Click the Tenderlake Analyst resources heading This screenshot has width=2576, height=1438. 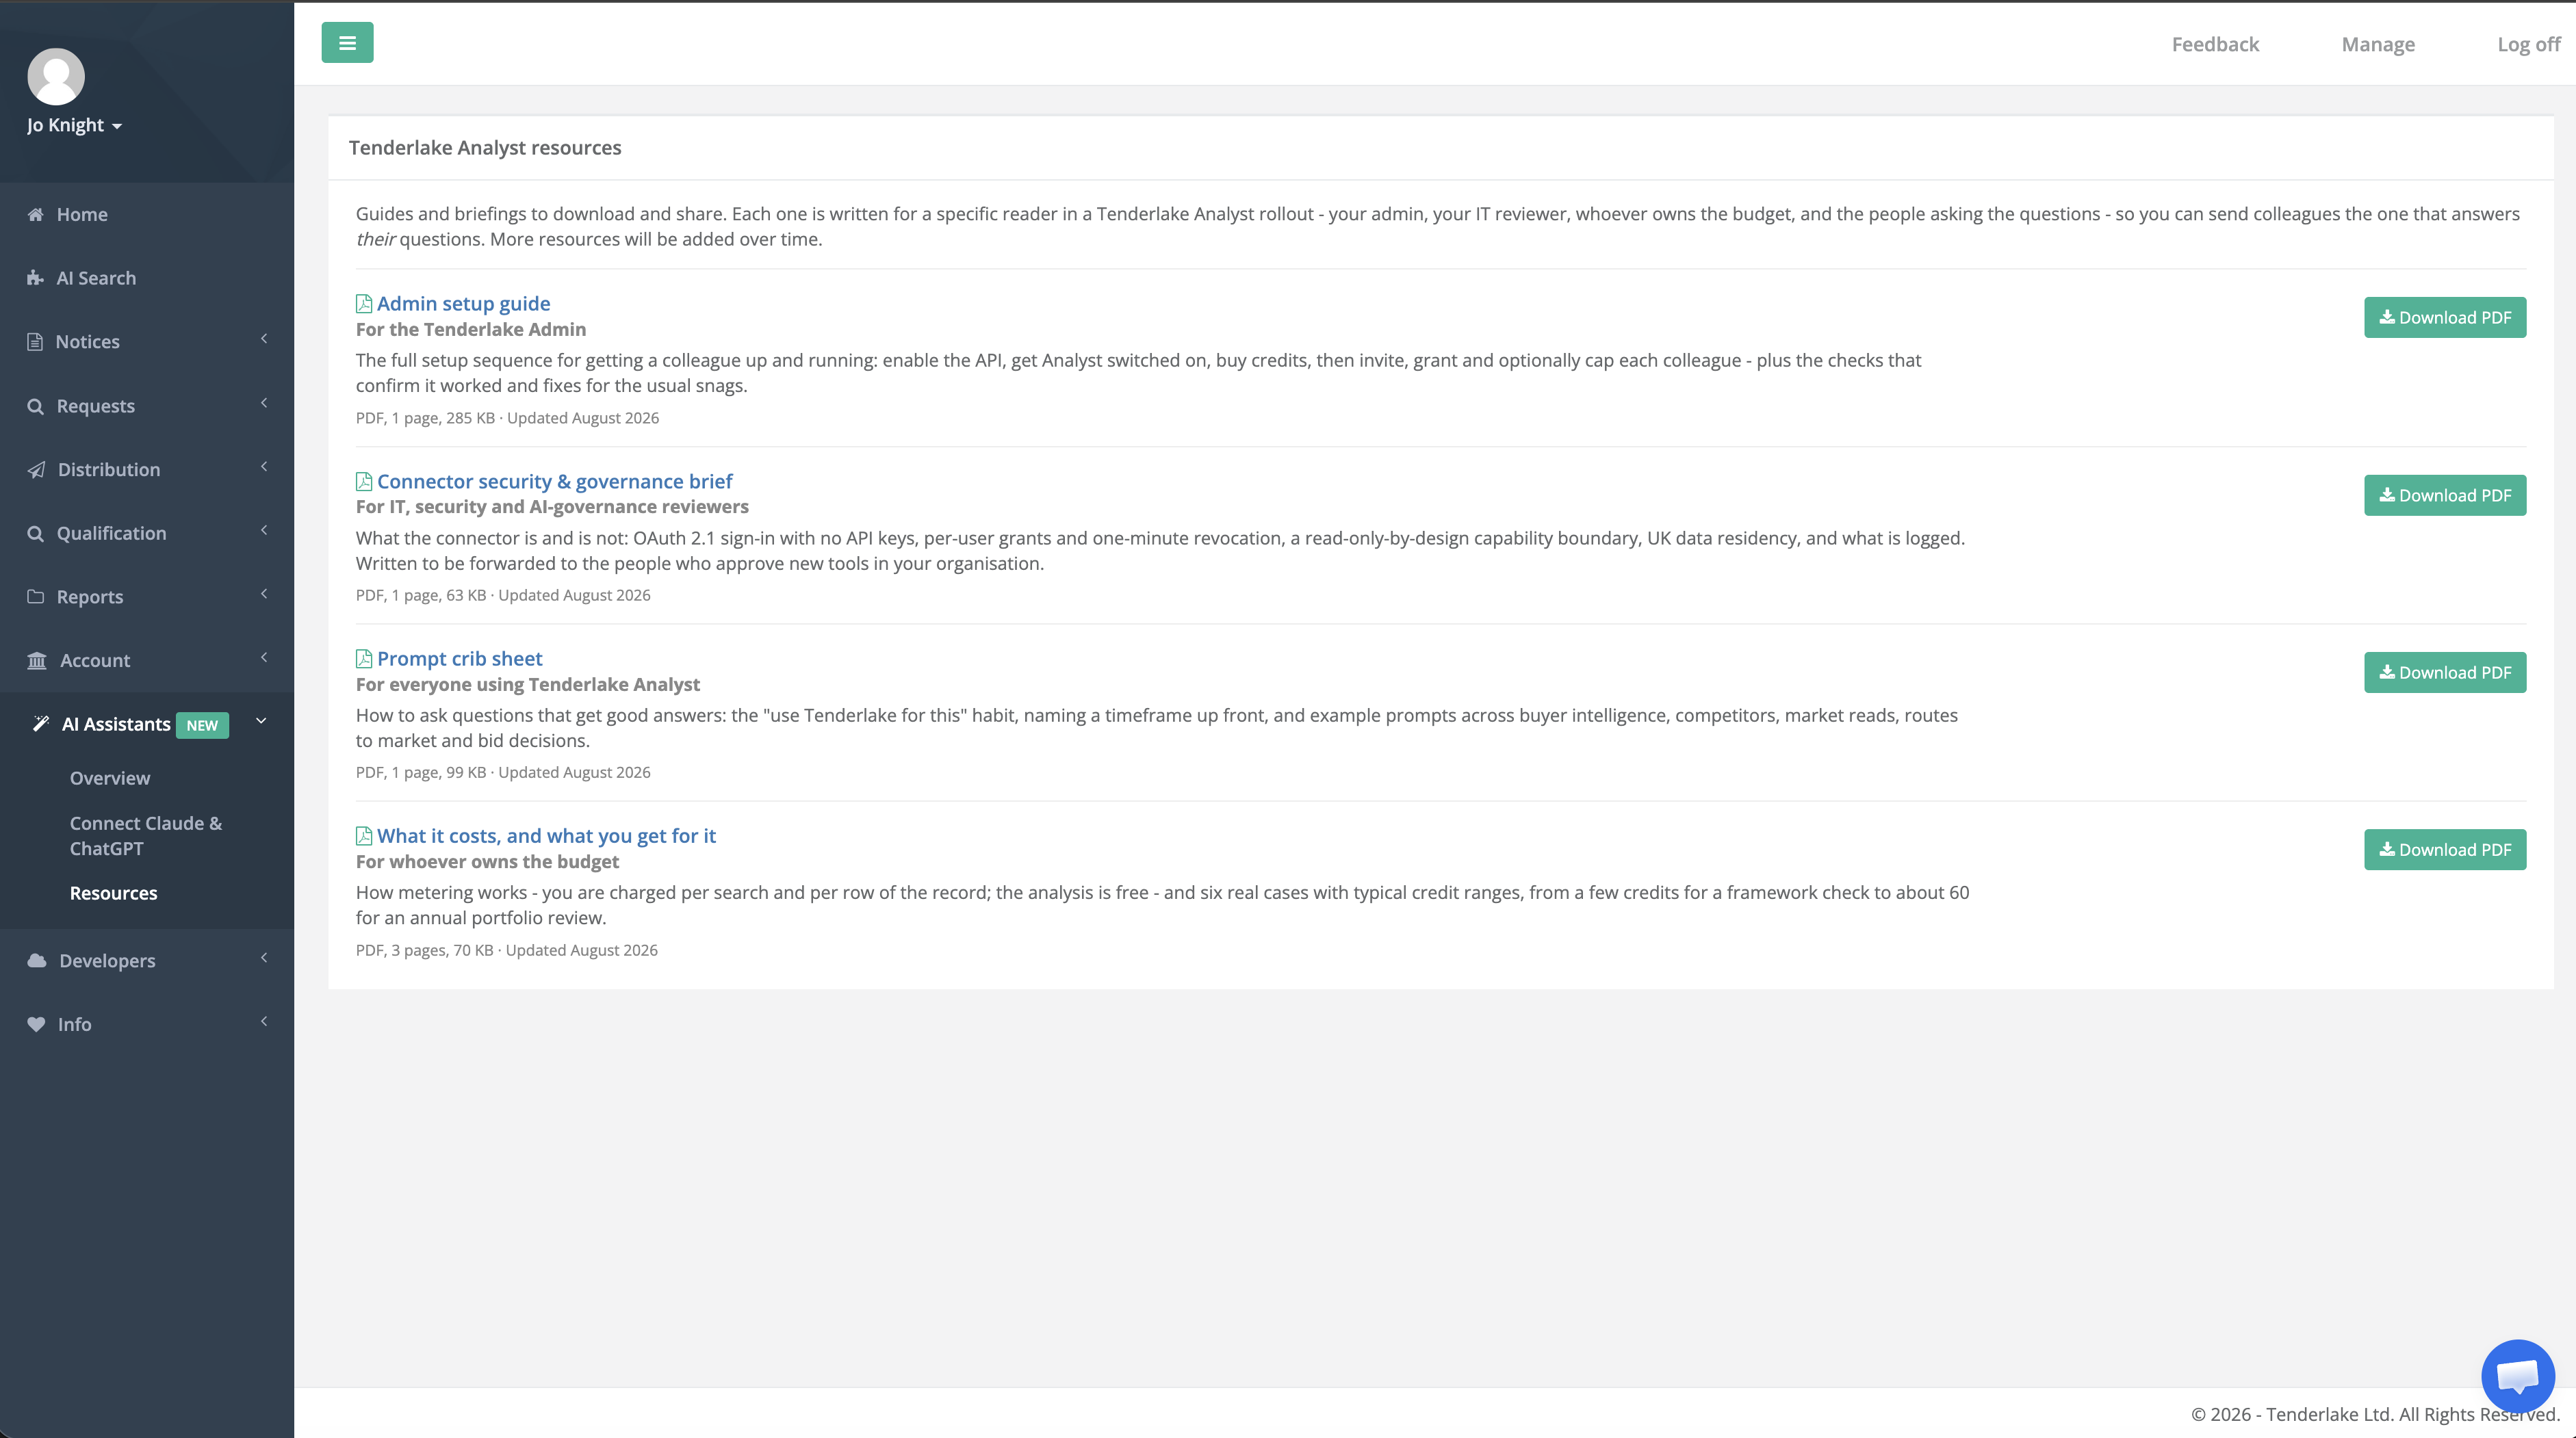tap(485, 148)
